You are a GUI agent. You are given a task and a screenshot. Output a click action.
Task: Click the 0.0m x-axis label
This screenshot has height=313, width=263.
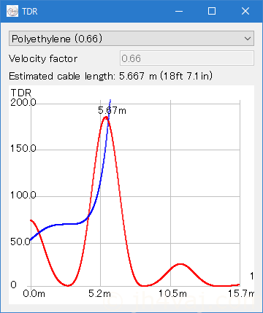pyautogui.click(x=34, y=293)
